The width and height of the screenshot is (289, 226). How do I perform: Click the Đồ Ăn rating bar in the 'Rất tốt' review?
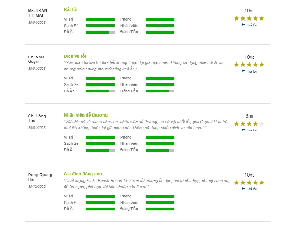pyautogui.click(x=100, y=32)
